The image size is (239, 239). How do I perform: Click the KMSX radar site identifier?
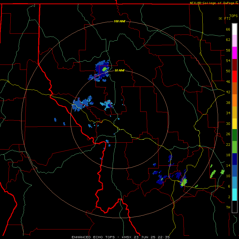[x=127, y=237]
